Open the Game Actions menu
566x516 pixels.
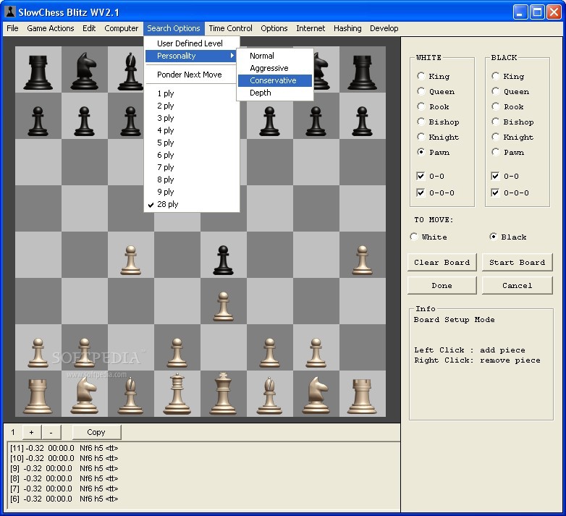[51, 28]
